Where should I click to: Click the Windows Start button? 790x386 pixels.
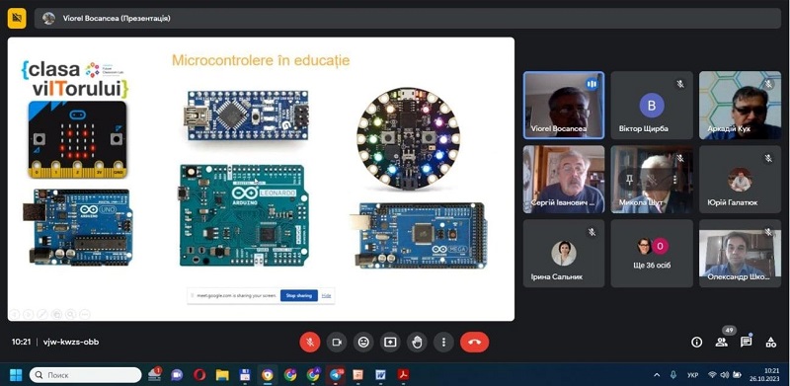pyautogui.click(x=16, y=375)
